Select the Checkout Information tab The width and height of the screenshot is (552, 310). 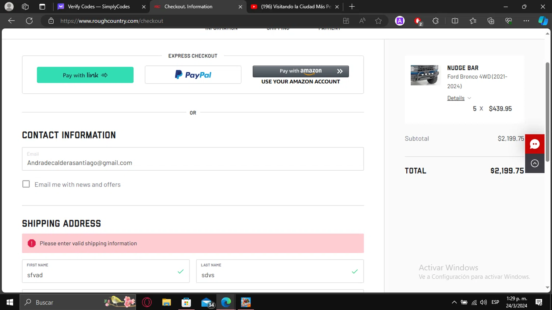(x=198, y=7)
